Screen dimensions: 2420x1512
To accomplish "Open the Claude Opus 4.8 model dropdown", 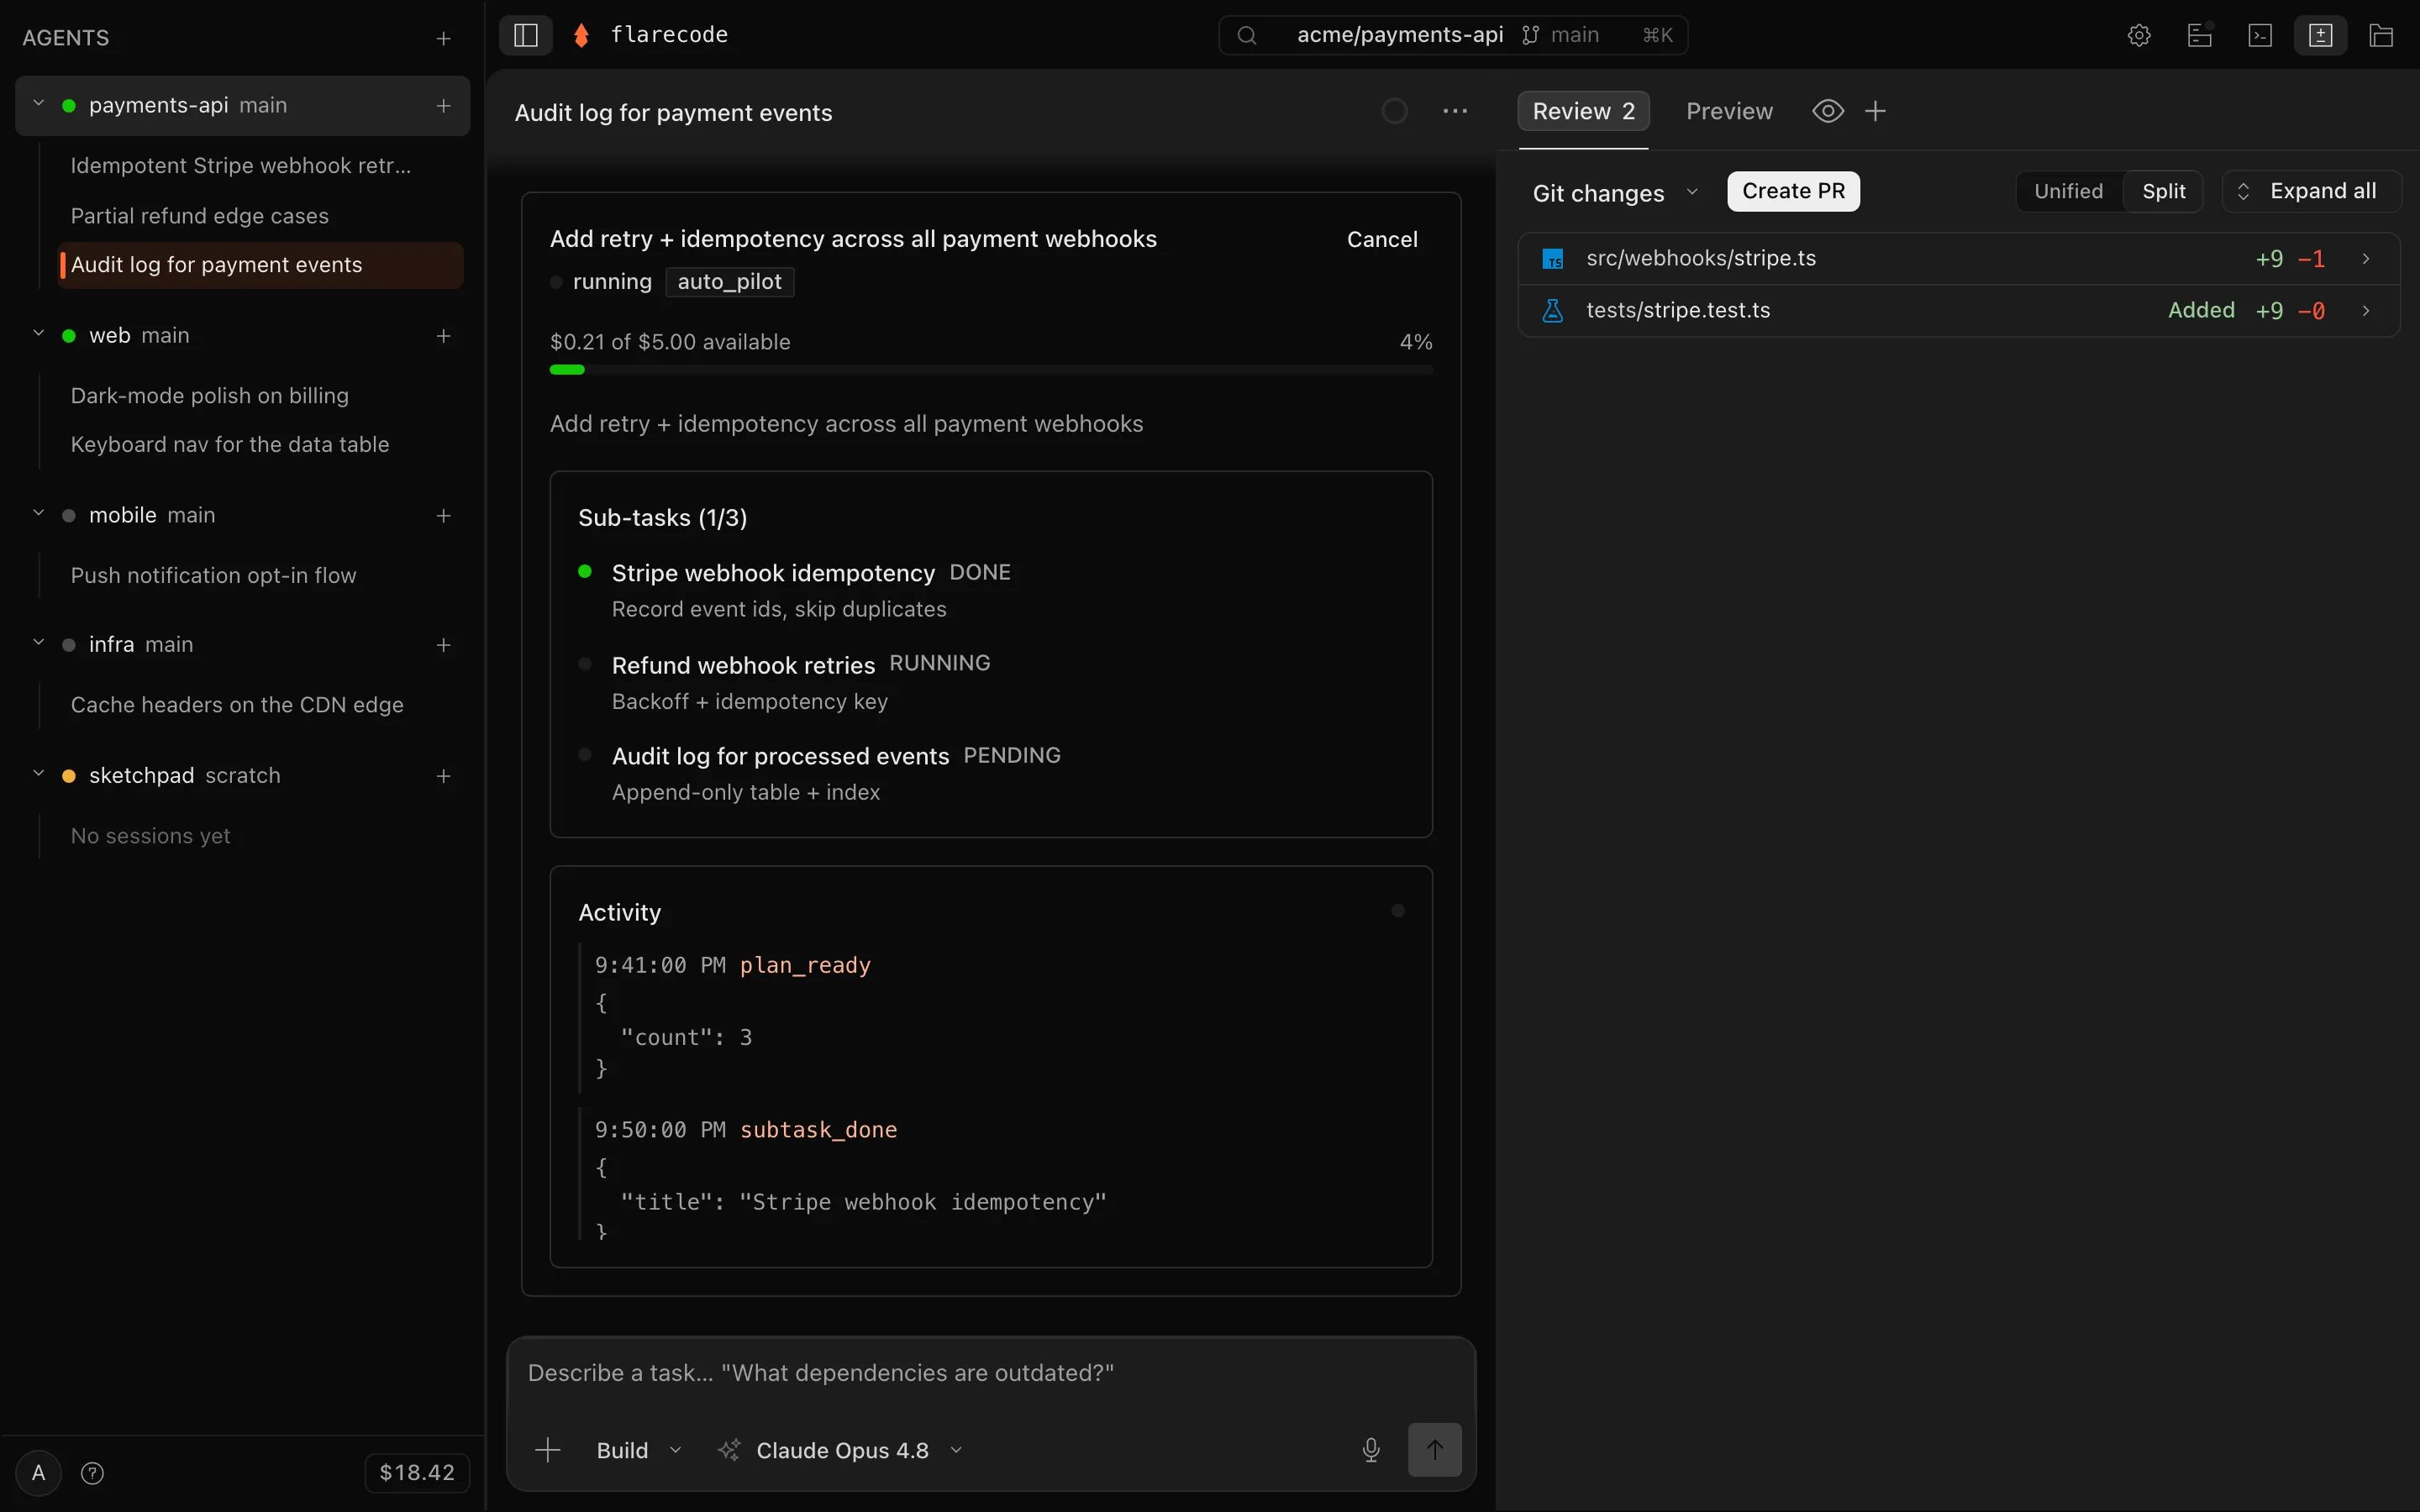I will (841, 1450).
